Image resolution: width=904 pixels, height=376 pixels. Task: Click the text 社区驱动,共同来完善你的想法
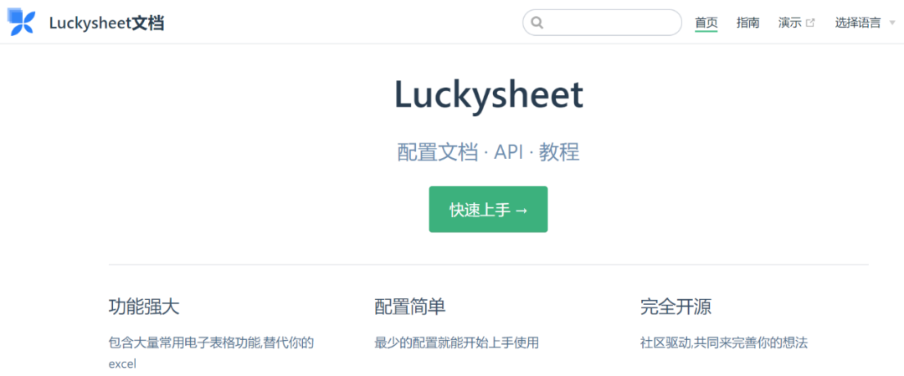(724, 343)
